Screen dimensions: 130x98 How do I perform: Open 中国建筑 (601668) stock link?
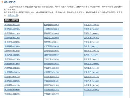(12, 85)
